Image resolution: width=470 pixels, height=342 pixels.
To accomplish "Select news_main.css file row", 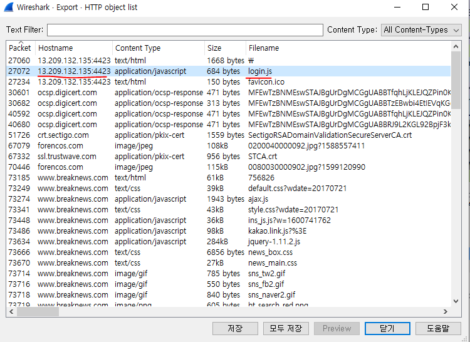I will coord(228,263).
